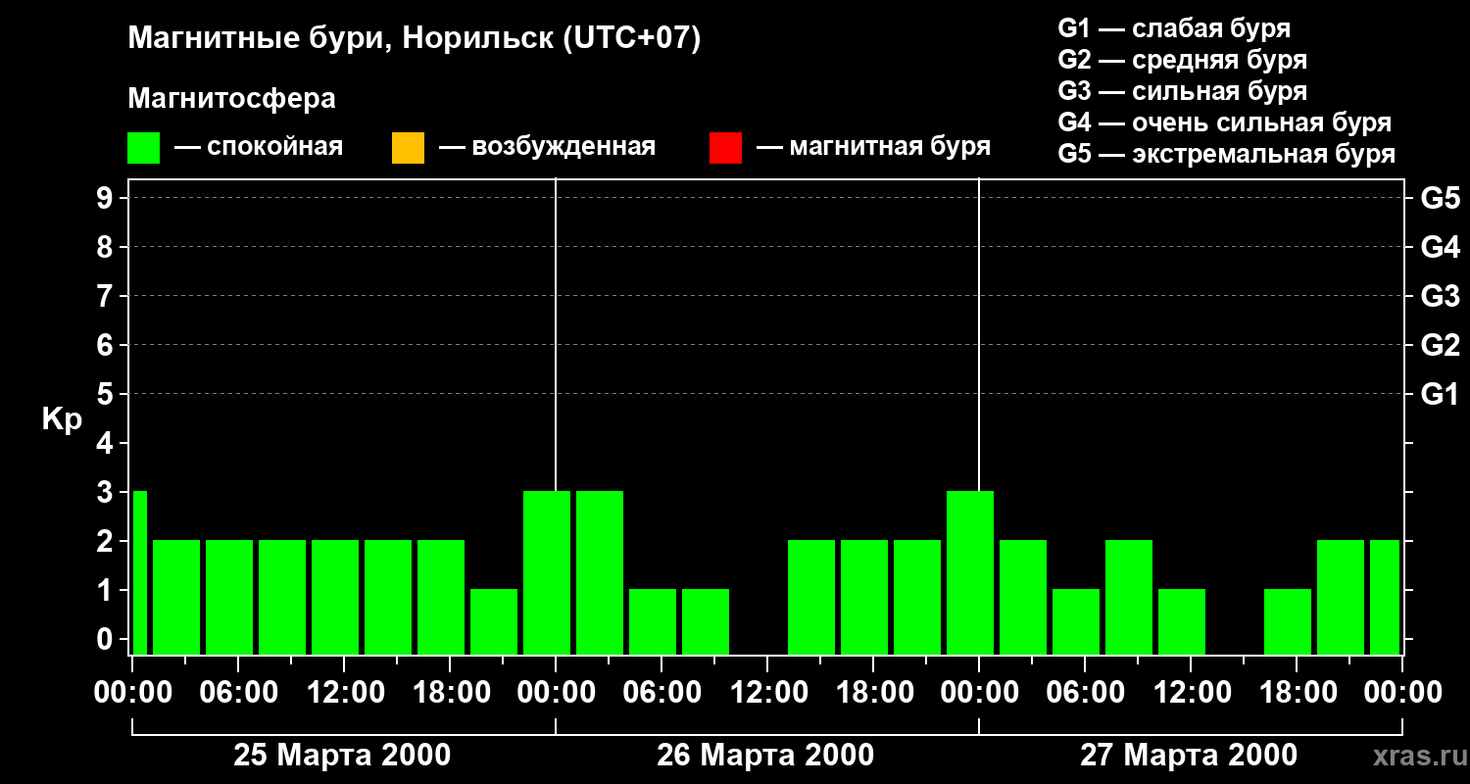The width and height of the screenshot is (1470, 784).
Task: Click the G1 label on the right axis
Action: pyautogui.click(x=1440, y=394)
